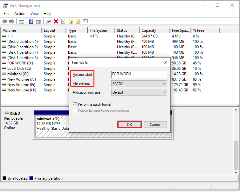Open the File menu
Screen dimensions: 240x192
pyautogui.click(x=6, y=14)
